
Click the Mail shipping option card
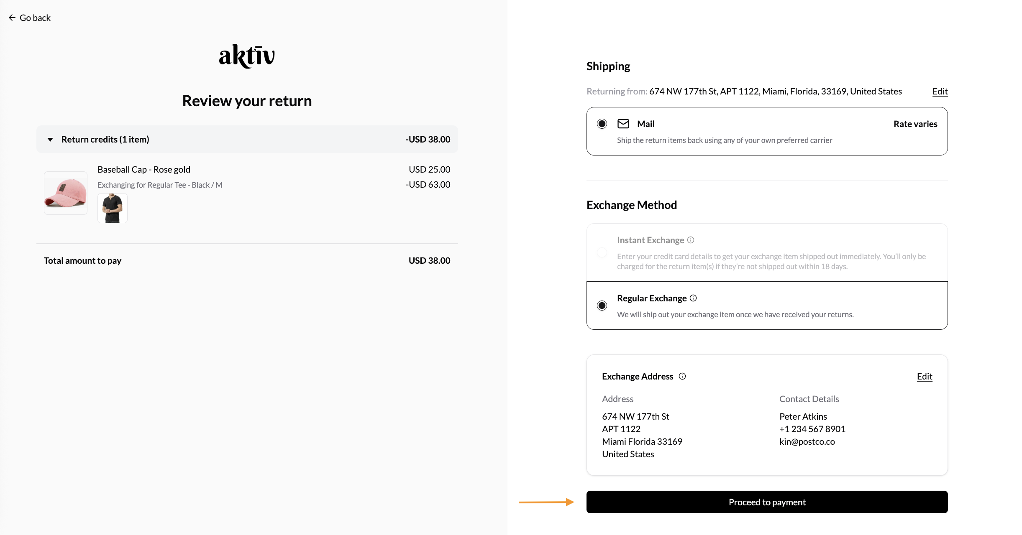click(767, 131)
